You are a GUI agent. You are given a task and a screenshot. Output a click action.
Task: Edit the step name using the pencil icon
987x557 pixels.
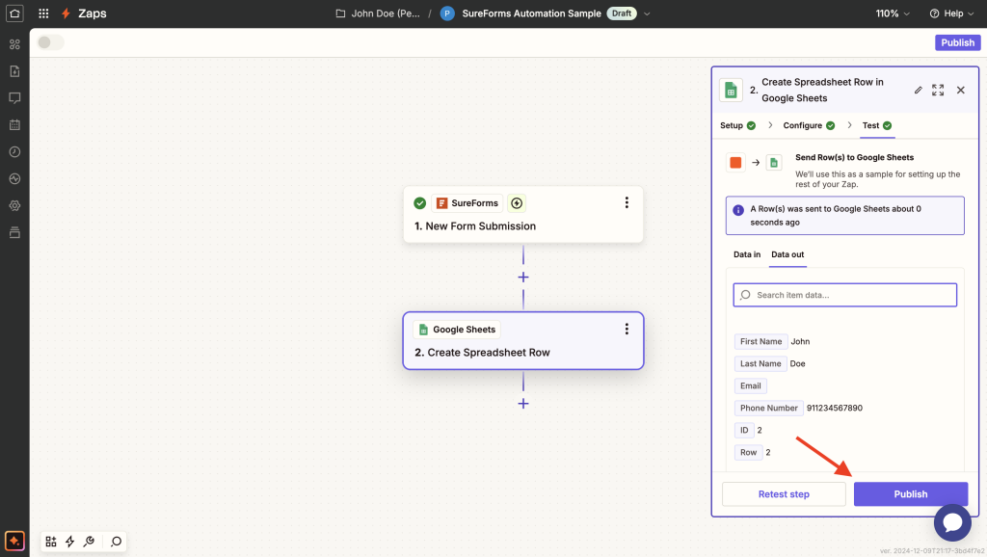coord(918,90)
